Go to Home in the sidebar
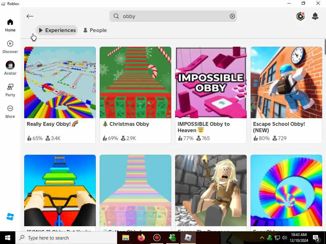Screen dimensions: 326x244 [10, 25]
